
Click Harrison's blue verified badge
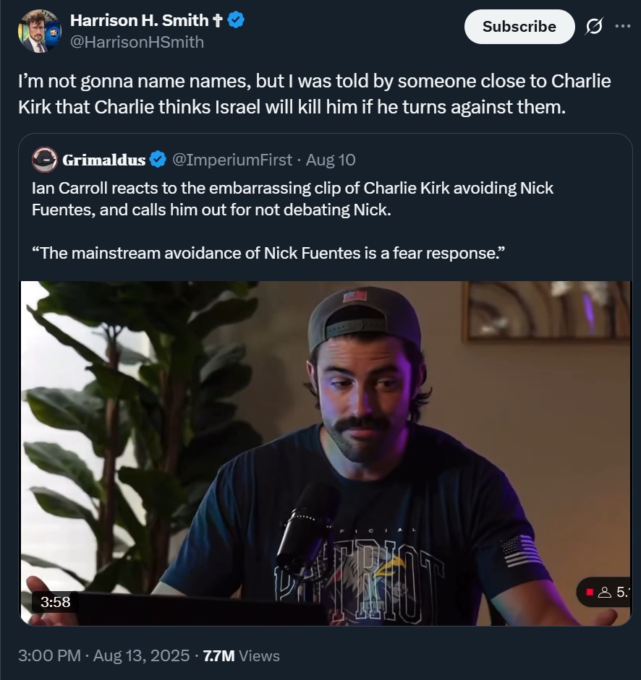coord(236,20)
